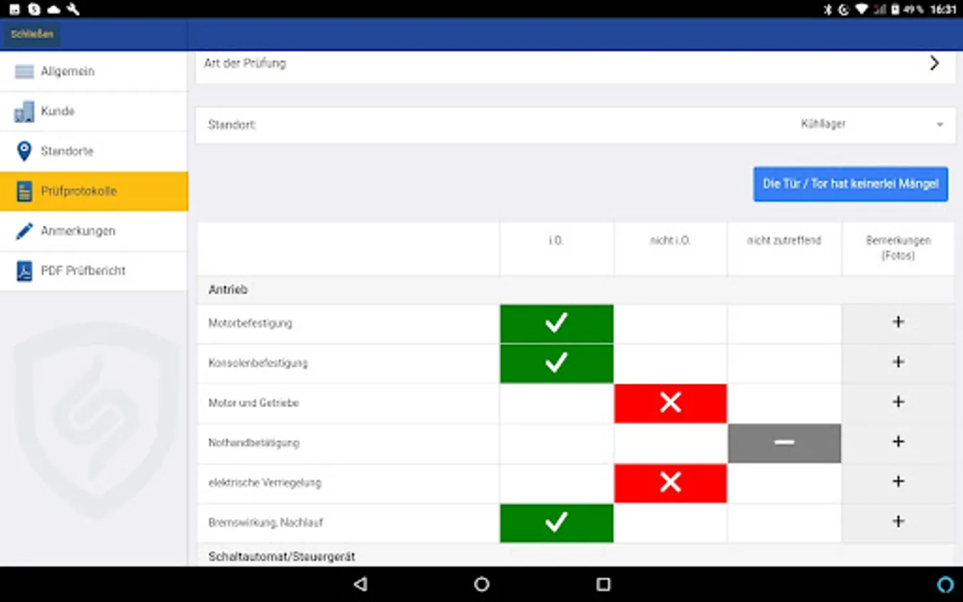Add a Bemerkung for Nothandbetätigung
Screen dimensions: 963x602
[898, 442]
